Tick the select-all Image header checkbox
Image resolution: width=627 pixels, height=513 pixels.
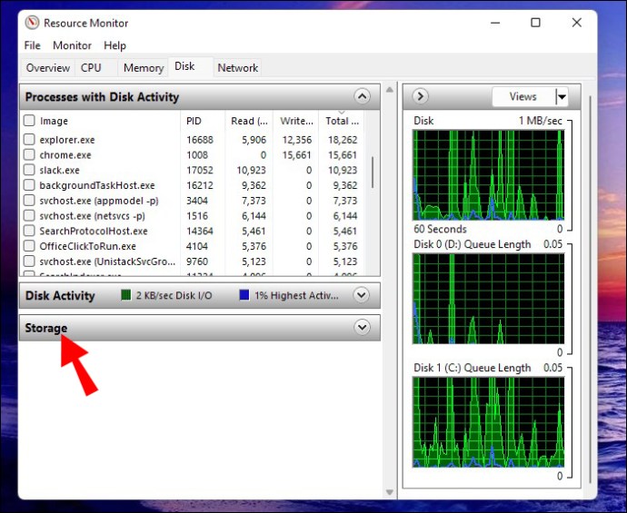(29, 121)
